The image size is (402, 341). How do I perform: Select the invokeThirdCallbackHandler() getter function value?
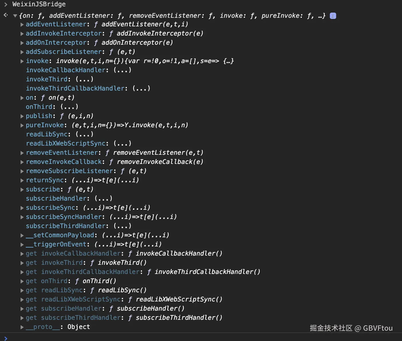204,272
